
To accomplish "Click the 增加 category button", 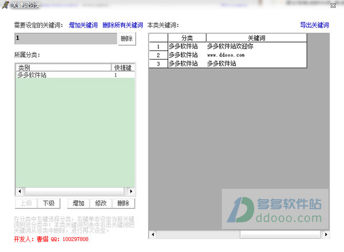I will click(79, 203).
